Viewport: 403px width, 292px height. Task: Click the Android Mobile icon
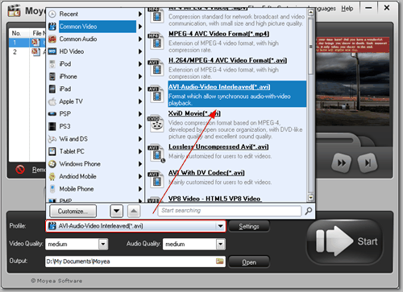click(52, 176)
